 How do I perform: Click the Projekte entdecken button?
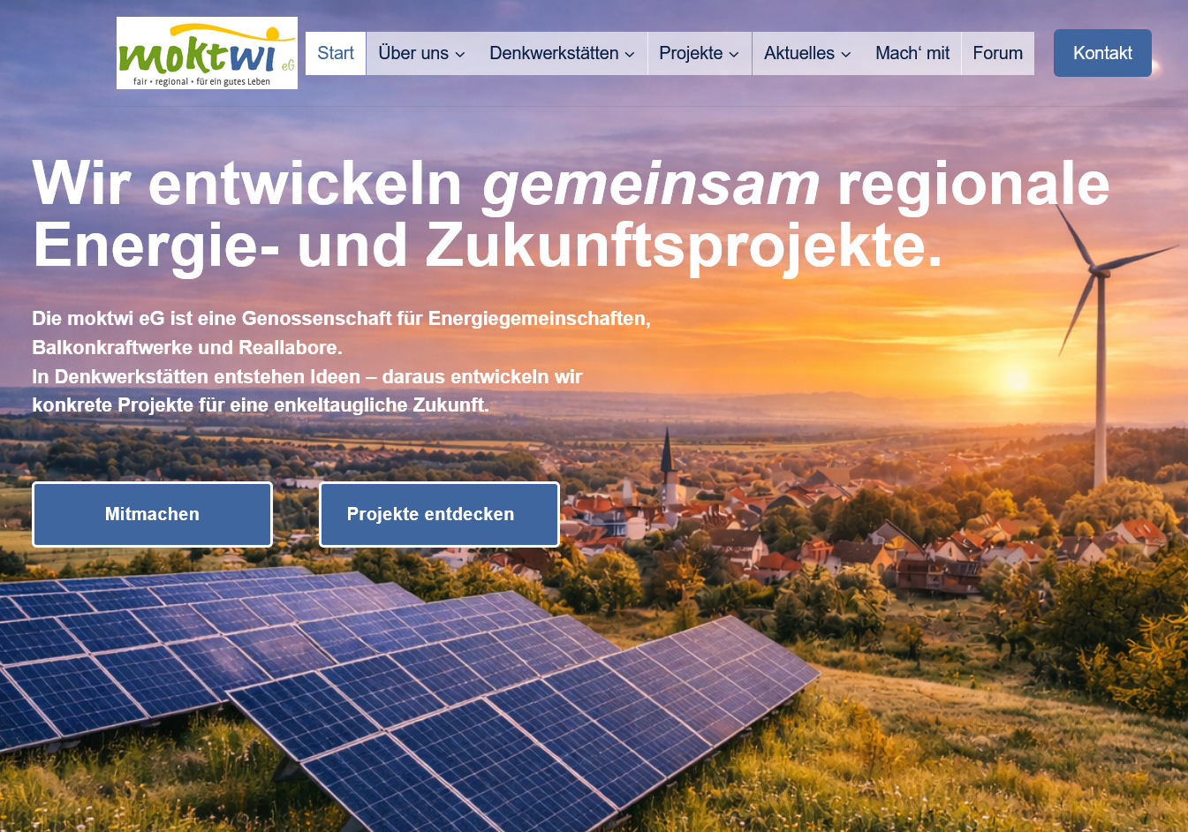point(439,514)
